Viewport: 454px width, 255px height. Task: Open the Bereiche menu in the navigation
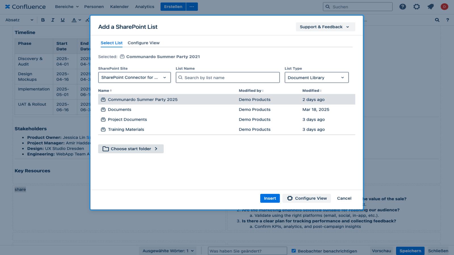tap(67, 7)
